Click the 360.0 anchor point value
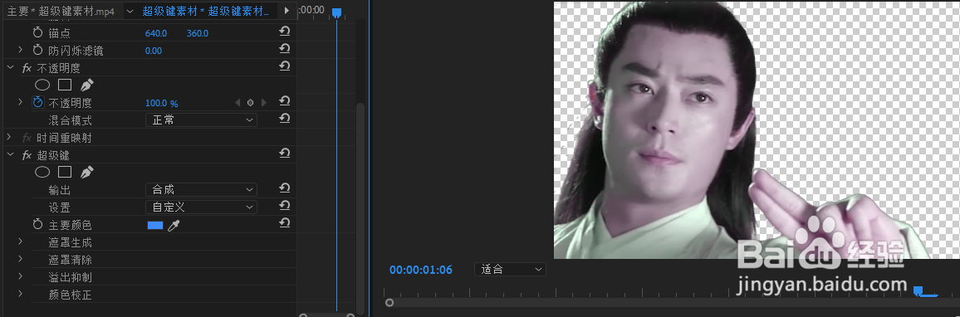The height and width of the screenshot is (317, 960). (x=198, y=33)
